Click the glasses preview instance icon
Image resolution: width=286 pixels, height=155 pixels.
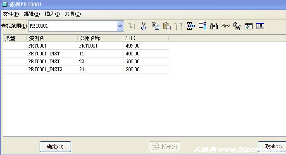[225, 26]
